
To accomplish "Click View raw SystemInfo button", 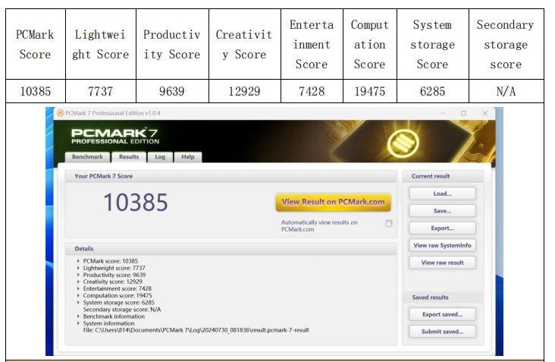I will click(x=442, y=246).
